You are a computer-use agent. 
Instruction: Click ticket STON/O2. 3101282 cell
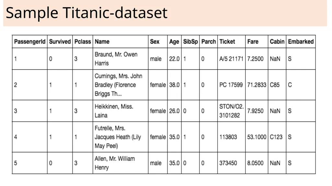tap(231, 111)
